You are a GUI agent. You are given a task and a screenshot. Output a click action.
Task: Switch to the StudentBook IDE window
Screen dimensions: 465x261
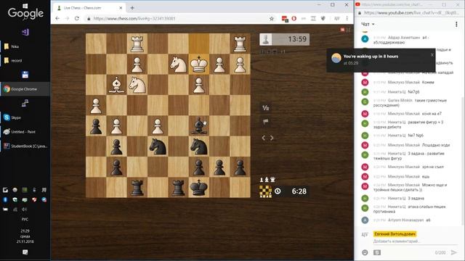[x=25, y=146]
